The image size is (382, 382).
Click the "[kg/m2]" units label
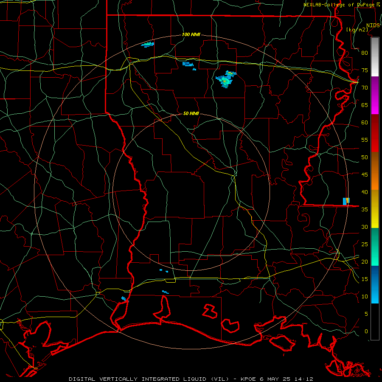tap(357, 30)
